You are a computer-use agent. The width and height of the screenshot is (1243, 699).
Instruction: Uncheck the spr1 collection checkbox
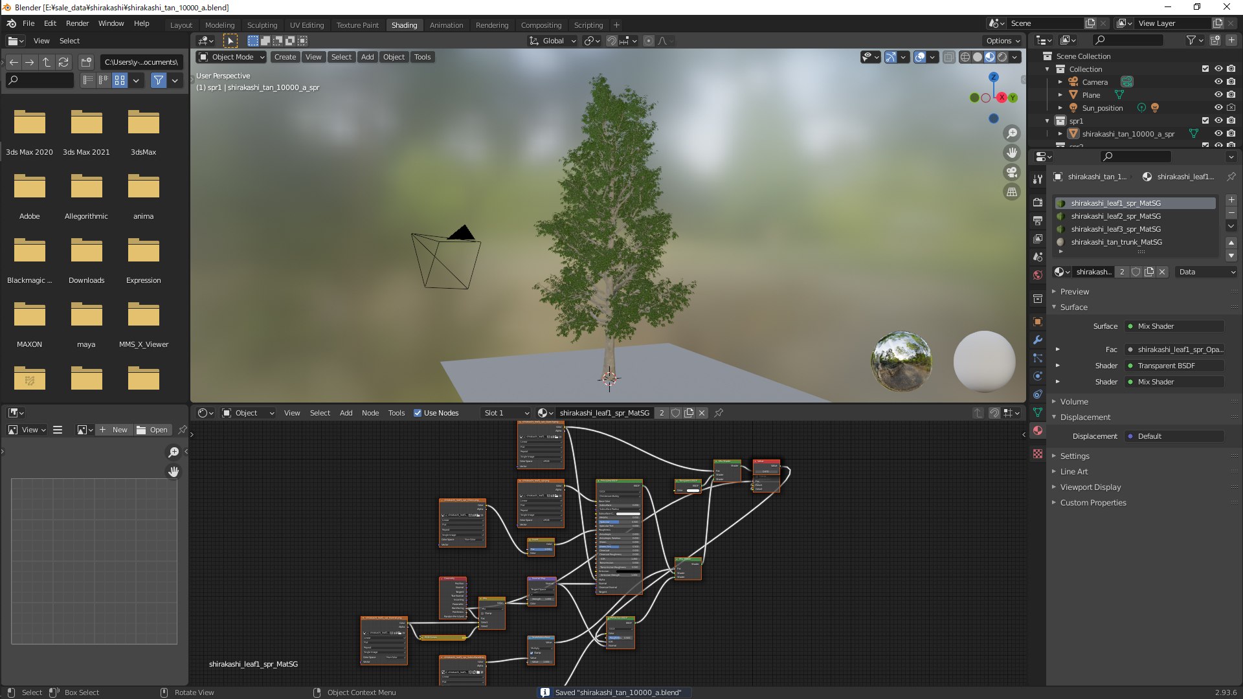(x=1205, y=121)
